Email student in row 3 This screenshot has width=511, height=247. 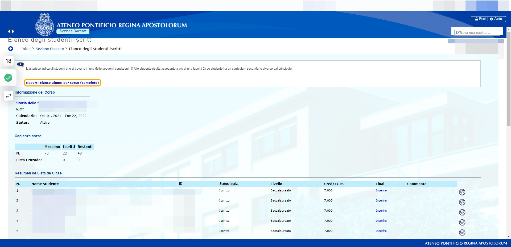(462, 212)
